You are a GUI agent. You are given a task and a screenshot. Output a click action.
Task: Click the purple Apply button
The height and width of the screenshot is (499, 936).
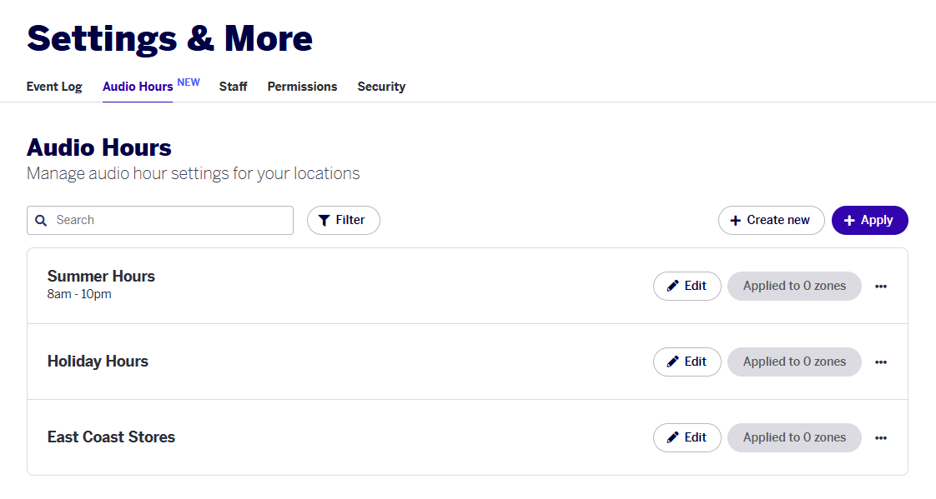coord(870,221)
